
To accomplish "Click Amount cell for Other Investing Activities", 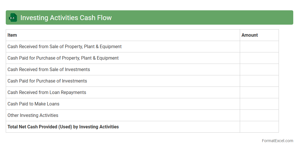I will (x=259, y=115).
